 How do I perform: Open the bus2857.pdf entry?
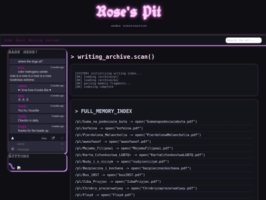[110, 175]
